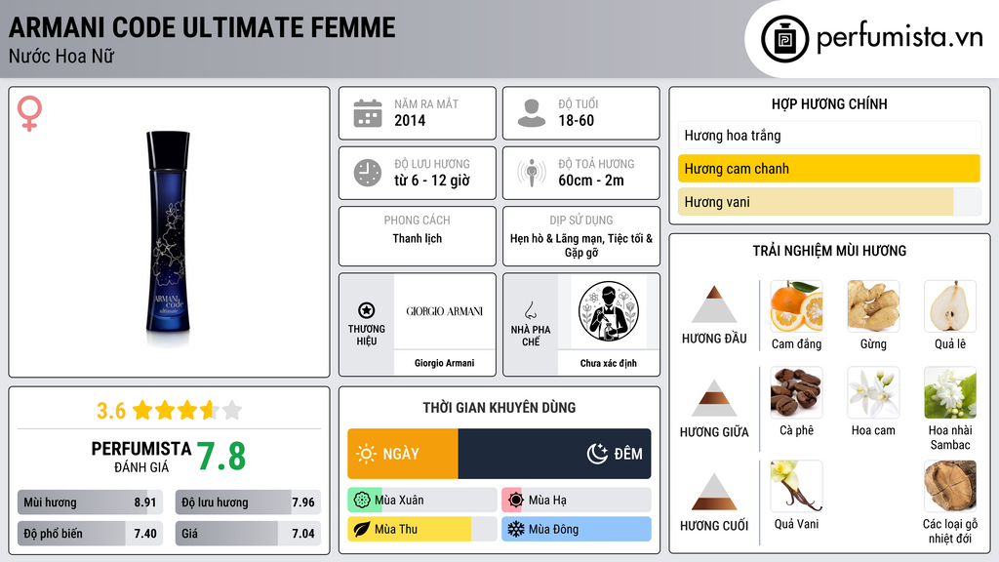Screen dimensions: 999x562
Task: Click the Nước Hoa Nữ subtitle
Action: click(61, 57)
